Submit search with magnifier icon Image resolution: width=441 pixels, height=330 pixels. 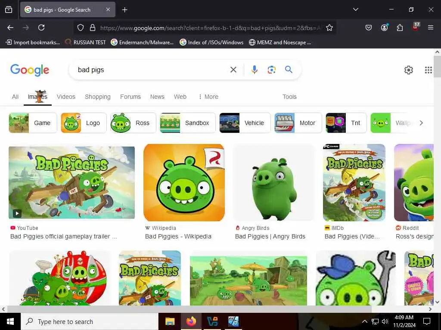(289, 69)
